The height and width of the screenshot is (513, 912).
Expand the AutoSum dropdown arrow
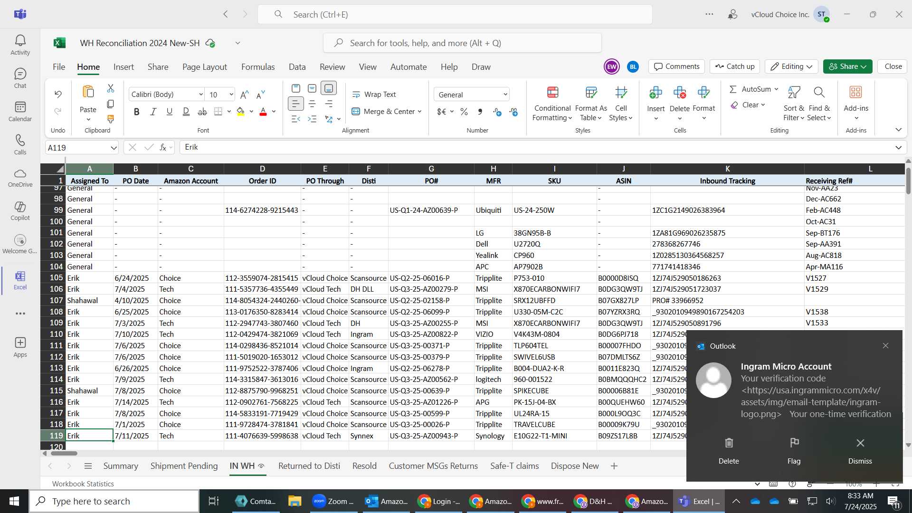click(x=777, y=89)
